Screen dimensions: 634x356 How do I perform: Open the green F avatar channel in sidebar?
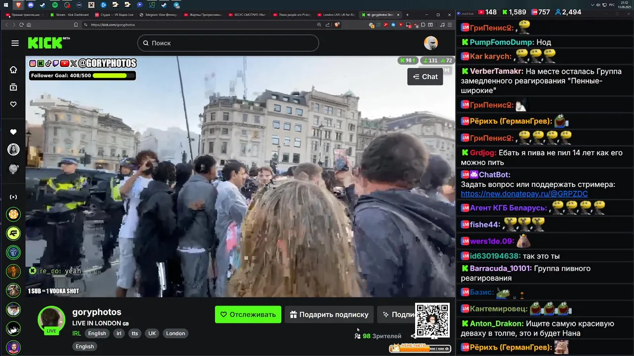[x=13, y=233]
